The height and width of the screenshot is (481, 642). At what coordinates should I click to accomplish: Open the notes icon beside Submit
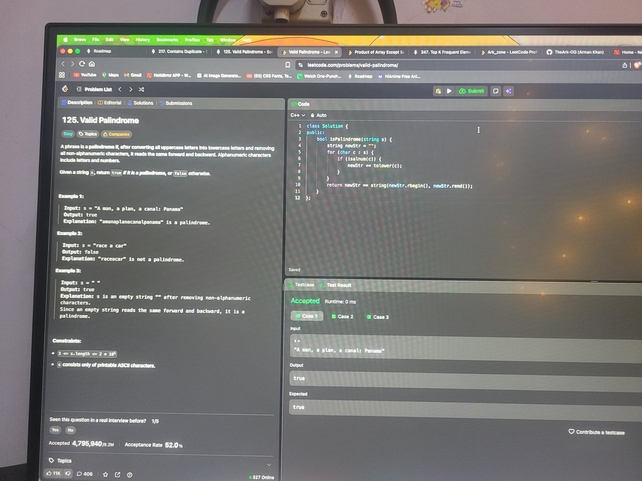[x=496, y=91]
